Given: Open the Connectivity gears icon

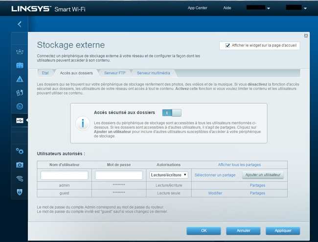Looking at the screenshot, I should click(x=20, y=151).
